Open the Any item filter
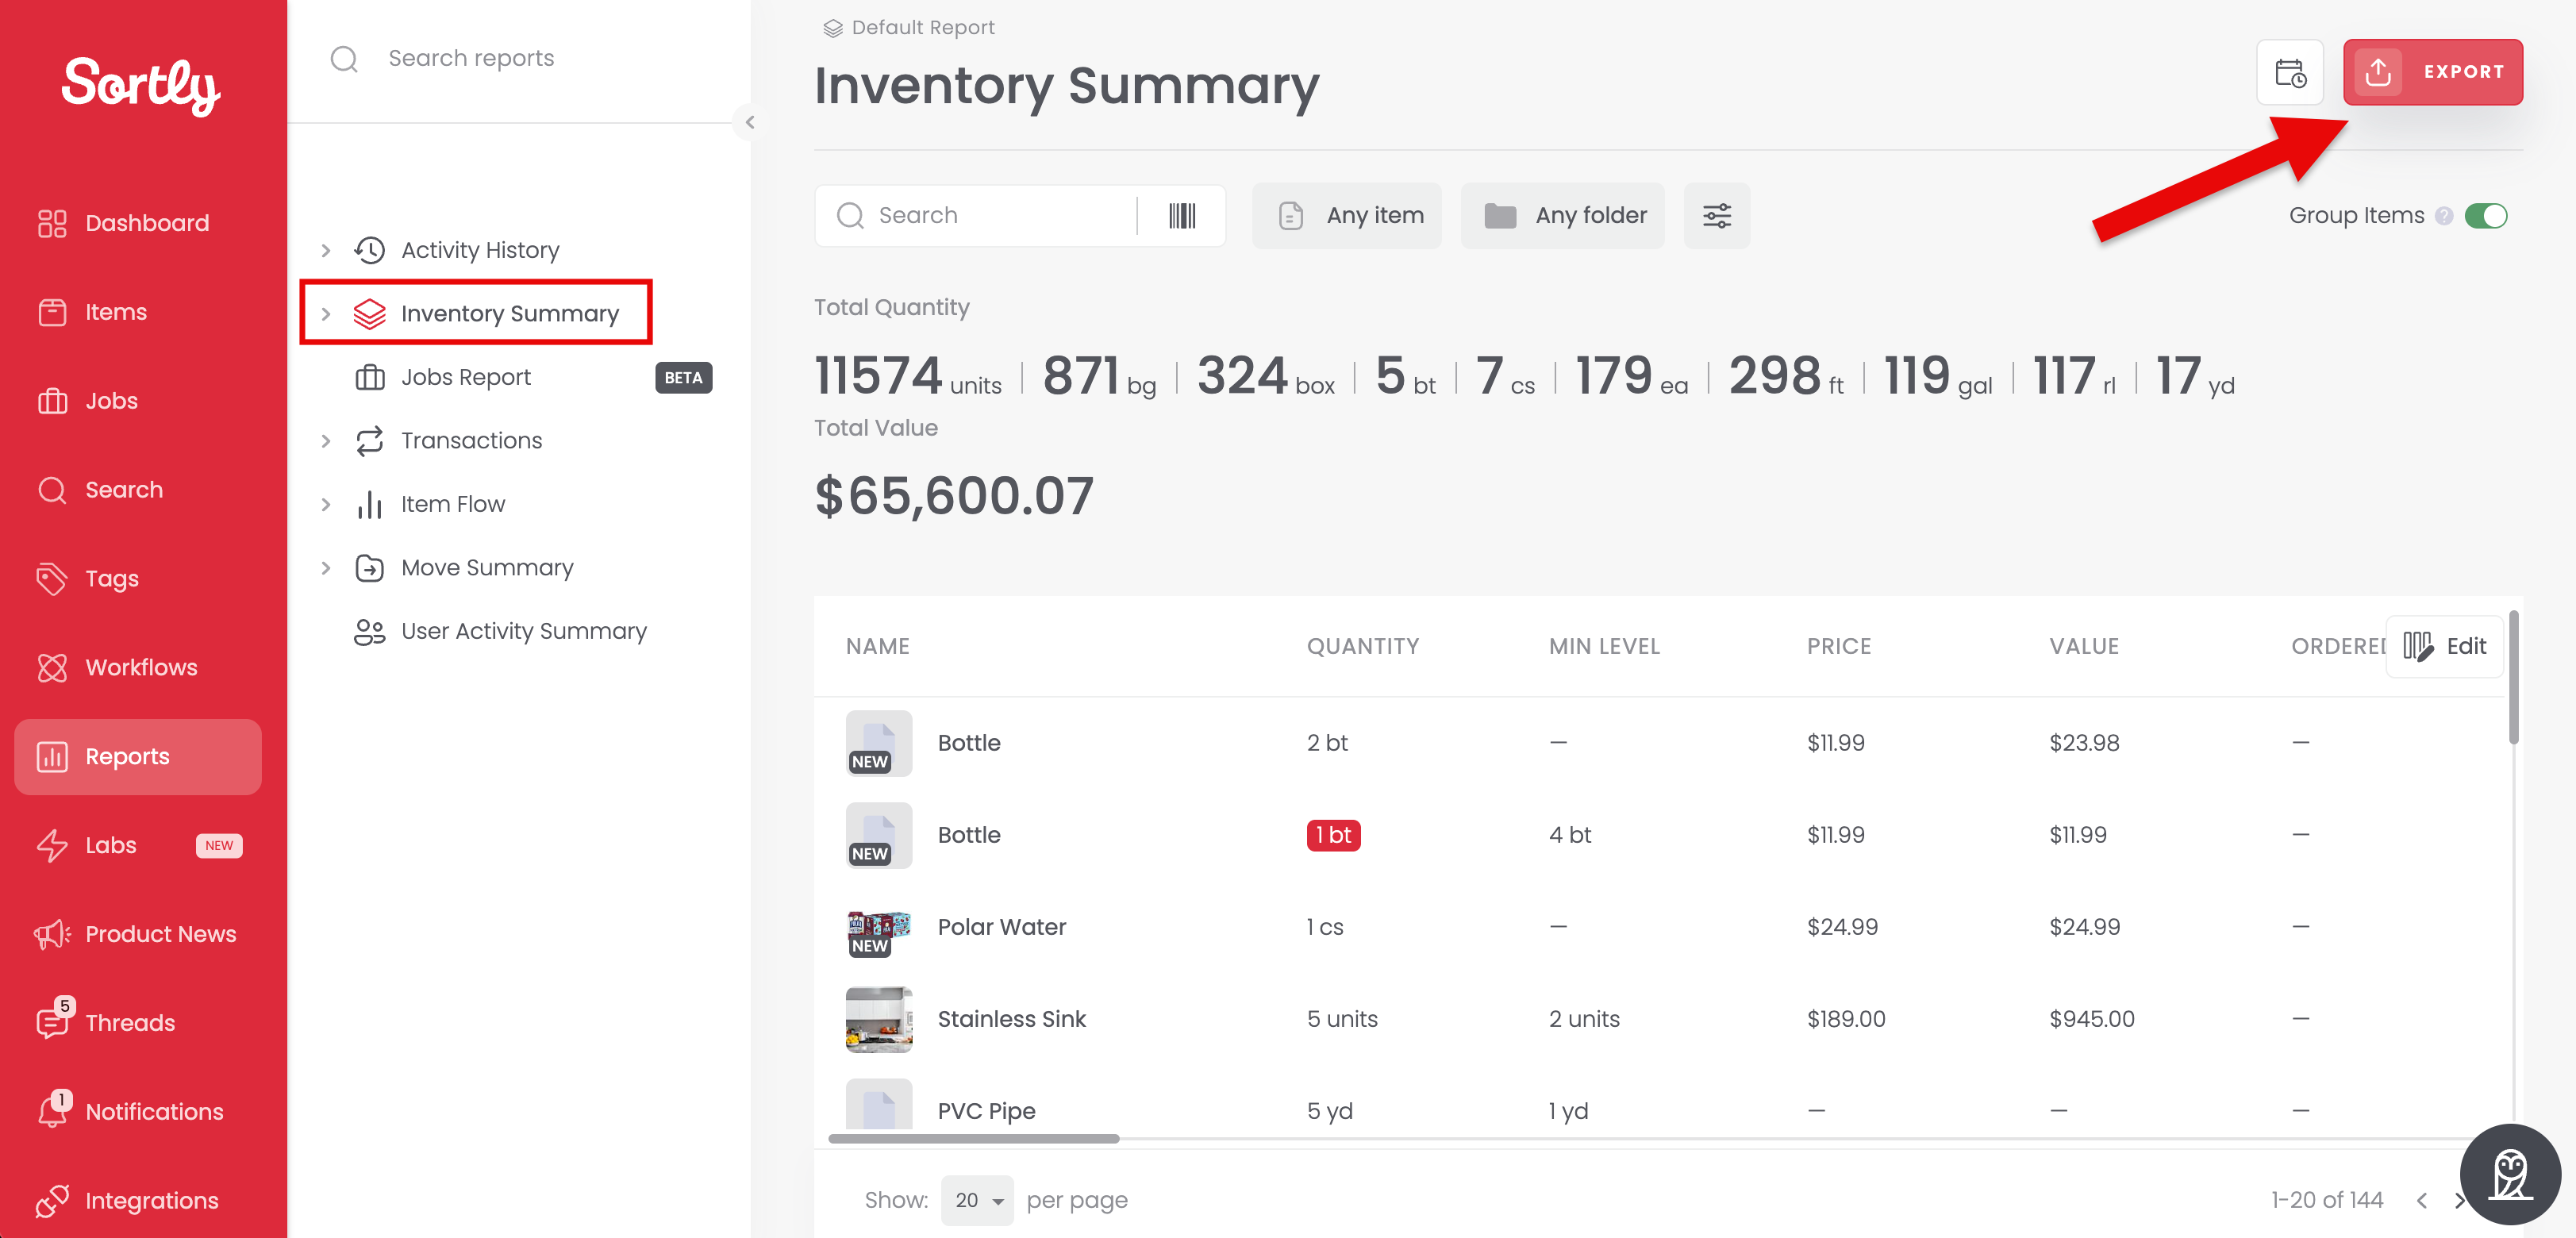 click(x=1346, y=216)
